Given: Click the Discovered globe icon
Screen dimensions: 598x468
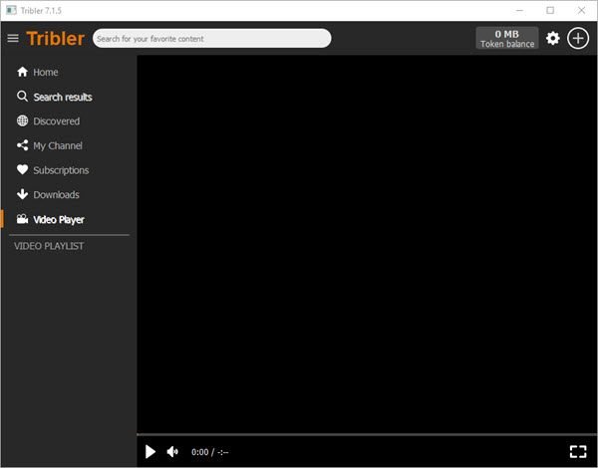Looking at the screenshot, I should click(x=22, y=120).
